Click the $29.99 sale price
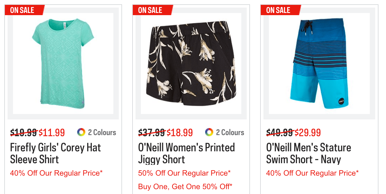Screen dimensions: 386x194 pyautogui.click(x=307, y=133)
